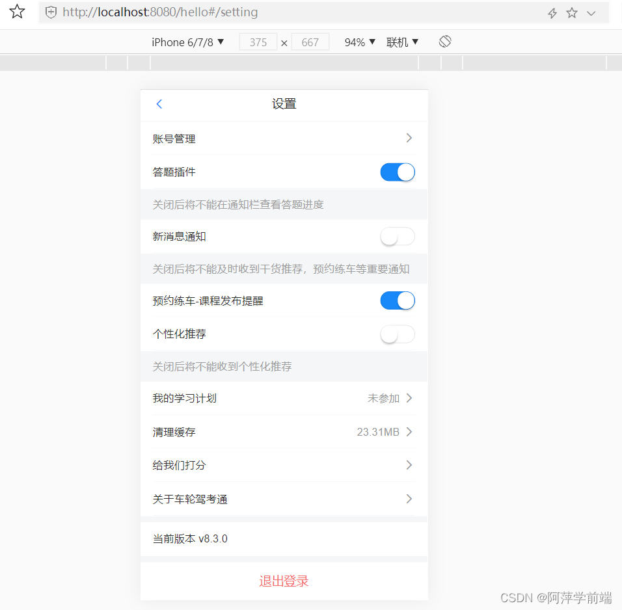
Task: Enable the 新消息通知 message notification toggle
Action: point(398,236)
